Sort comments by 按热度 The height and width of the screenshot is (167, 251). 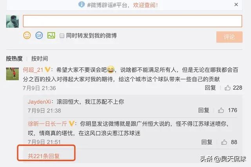click(14, 58)
